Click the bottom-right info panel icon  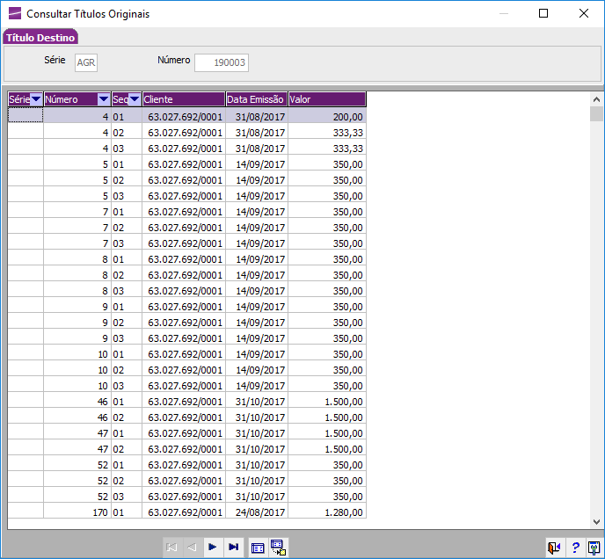tap(594, 547)
